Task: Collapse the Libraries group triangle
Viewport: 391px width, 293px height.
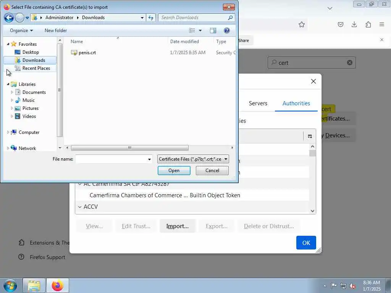Action: 8,84
